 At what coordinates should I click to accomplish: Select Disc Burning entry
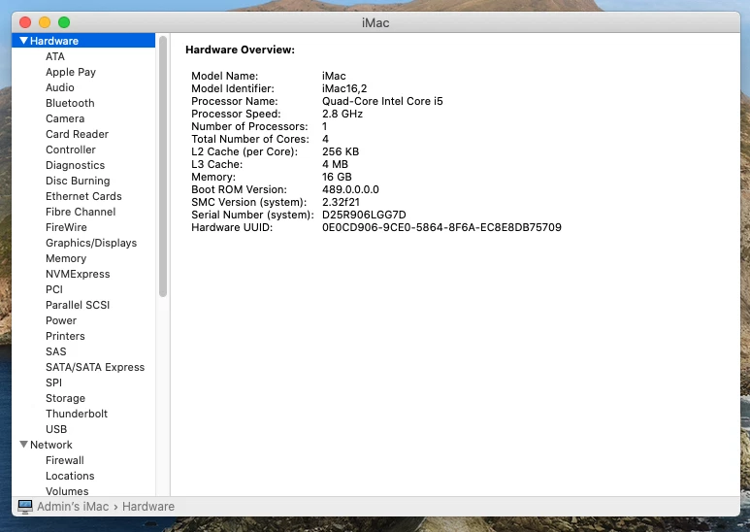[78, 181]
